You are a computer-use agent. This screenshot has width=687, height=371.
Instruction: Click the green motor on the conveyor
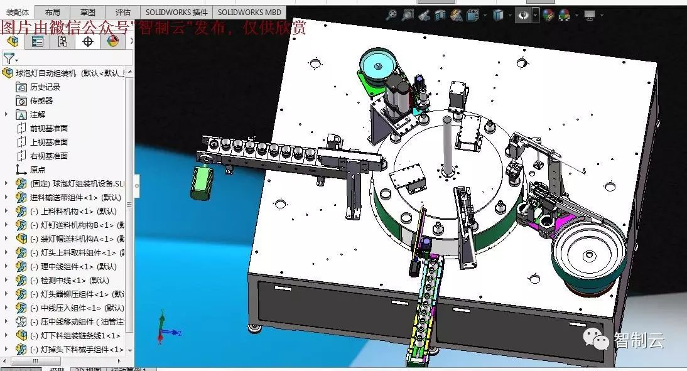pos(202,183)
